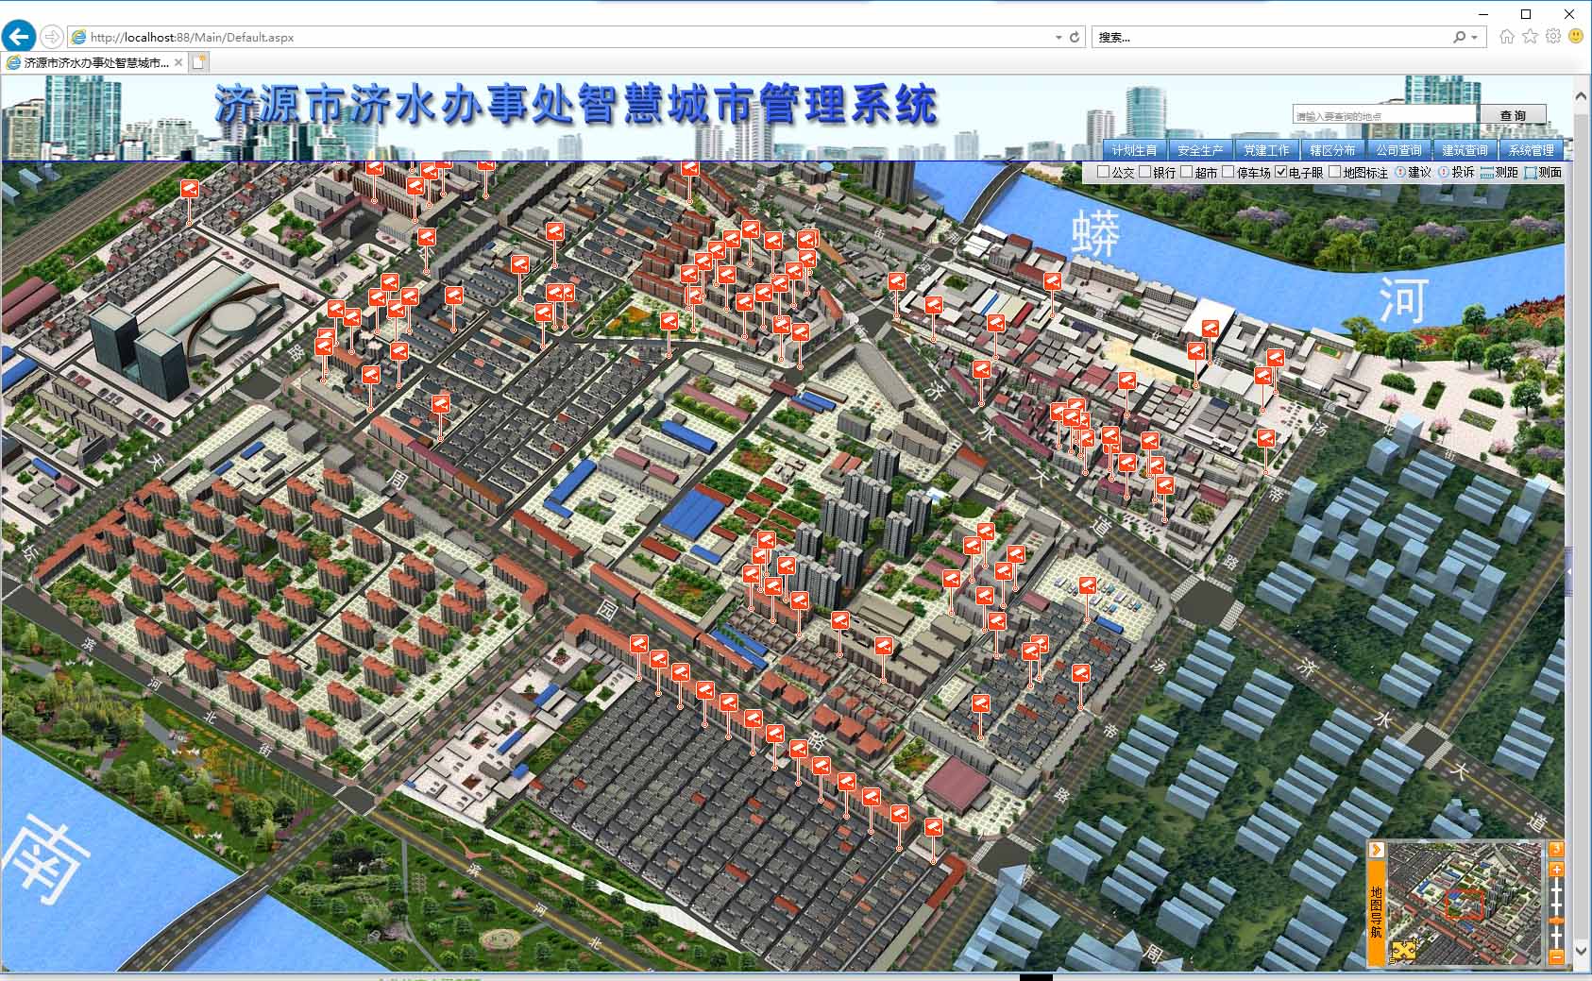Image resolution: width=1592 pixels, height=981 pixels.
Task: Select the 济源市济水办事处 browser tab
Action: pos(94,62)
